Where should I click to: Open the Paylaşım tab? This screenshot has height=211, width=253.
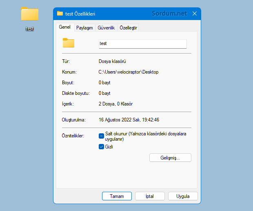coord(84,28)
